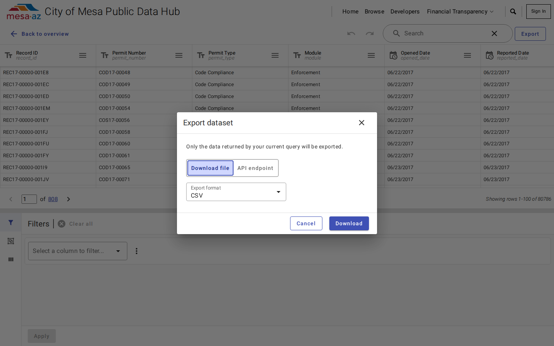
Task: Open site search magnifier in header
Action: coord(513,12)
